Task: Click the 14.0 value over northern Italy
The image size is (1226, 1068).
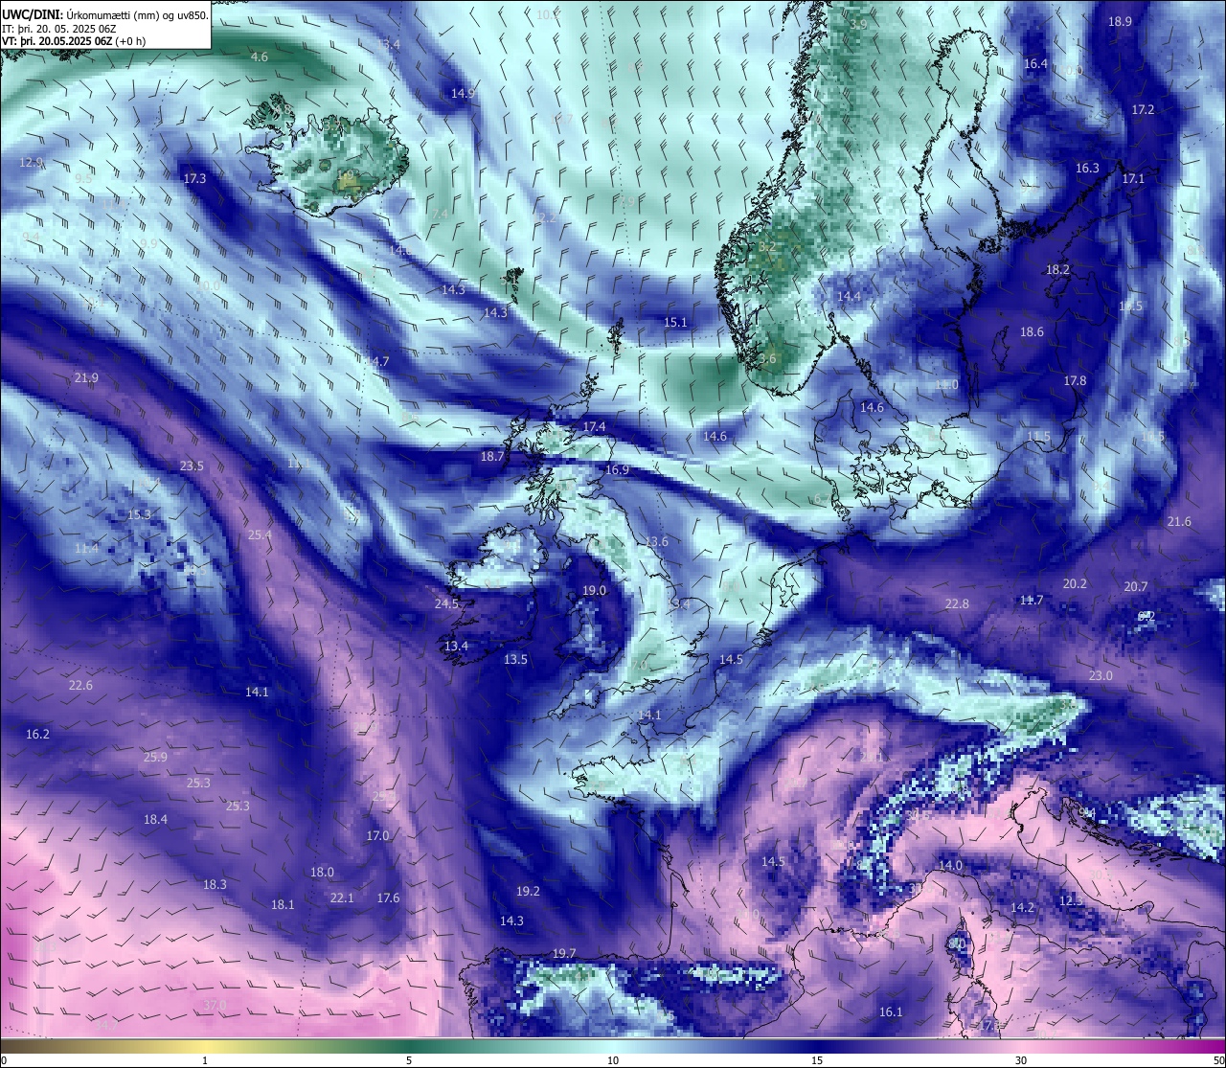Action: pos(950,865)
